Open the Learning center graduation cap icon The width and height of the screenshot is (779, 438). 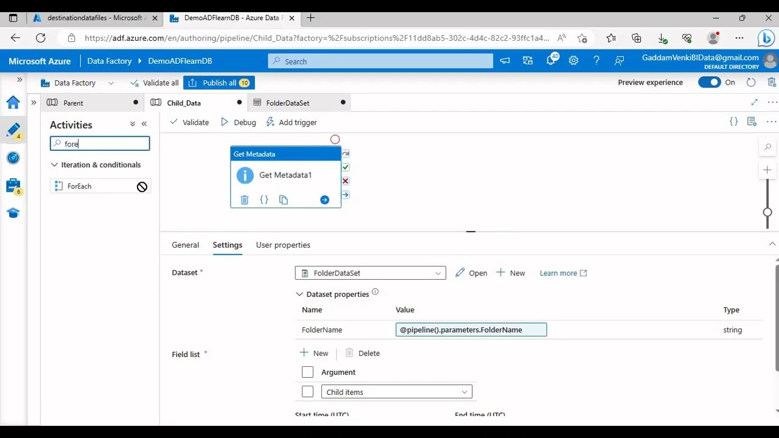[x=13, y=213]
